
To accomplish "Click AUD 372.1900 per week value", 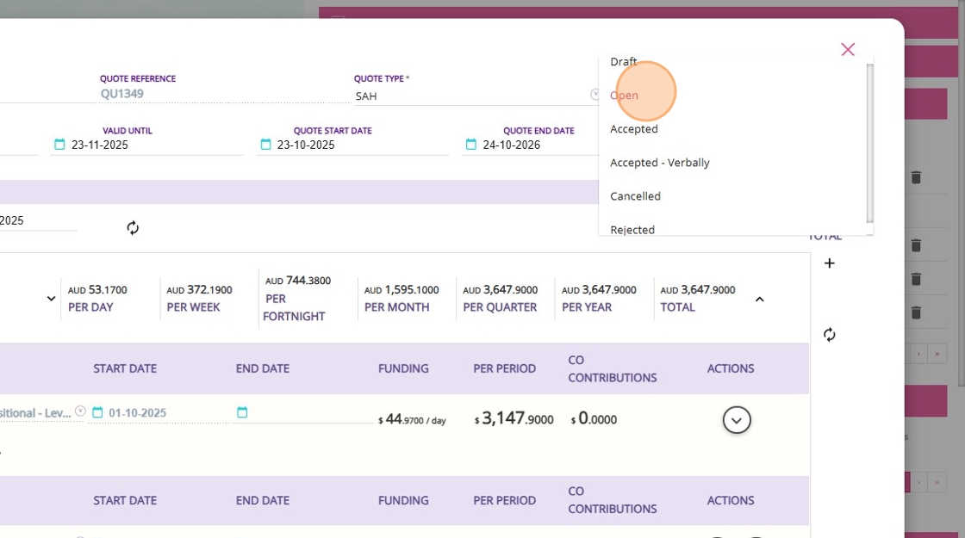I will coord(199,289).
